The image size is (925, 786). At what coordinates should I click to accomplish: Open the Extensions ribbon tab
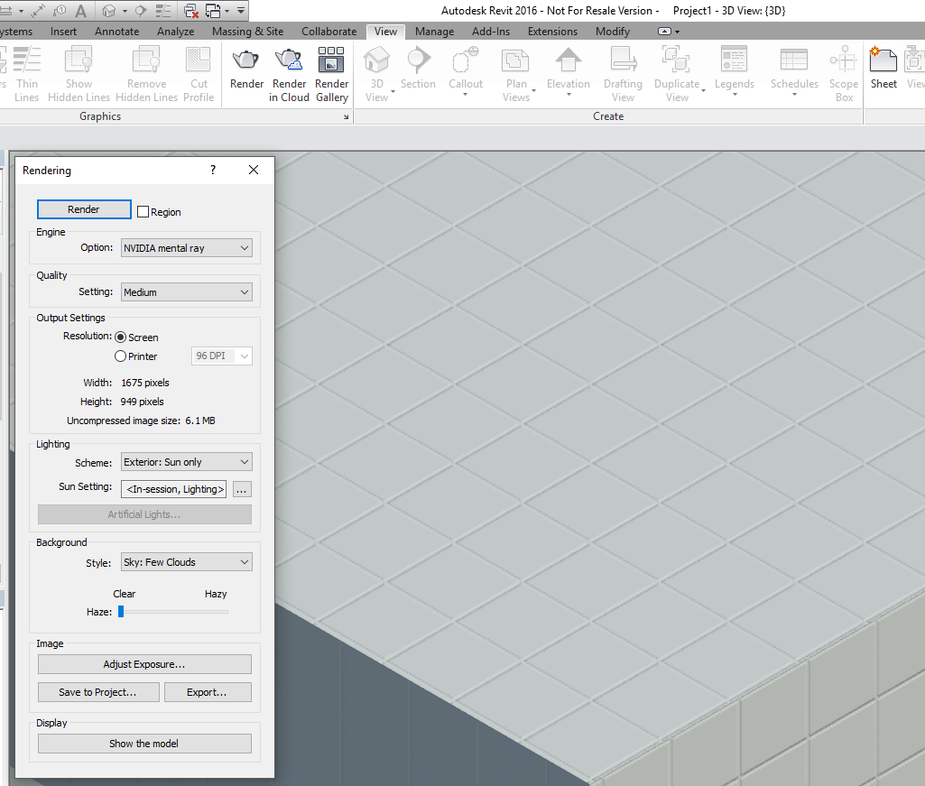pos(553,32)
